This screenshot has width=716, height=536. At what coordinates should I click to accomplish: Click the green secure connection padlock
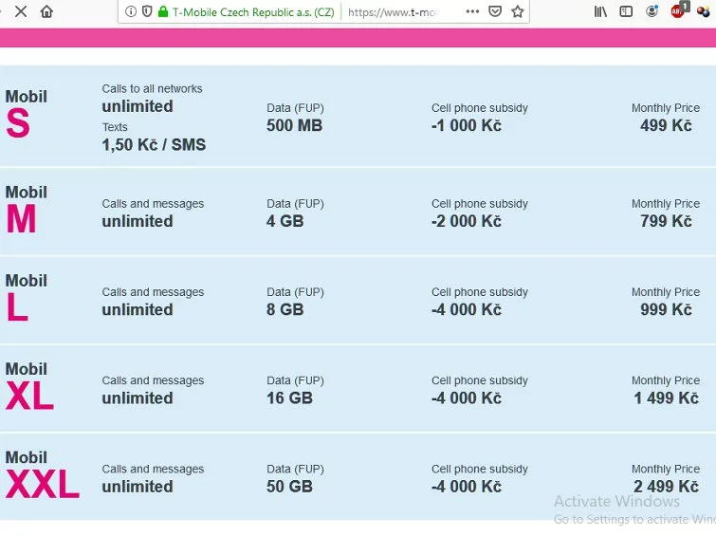coord(163,12)
